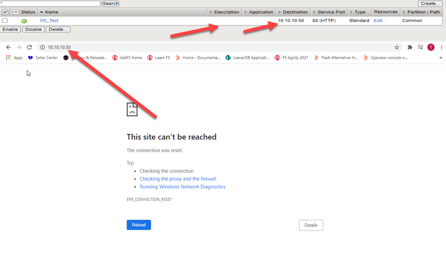This screenshot has height=268, width=446.
Task: Open the VS_Test virtual server link
Action: click(x=49, y=20)
